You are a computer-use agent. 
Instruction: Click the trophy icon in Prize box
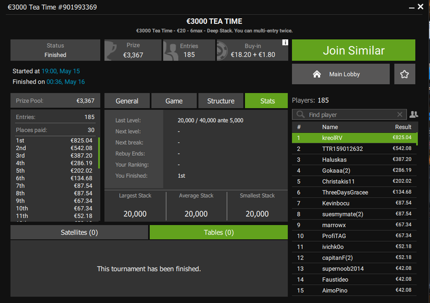coord(112,50)
